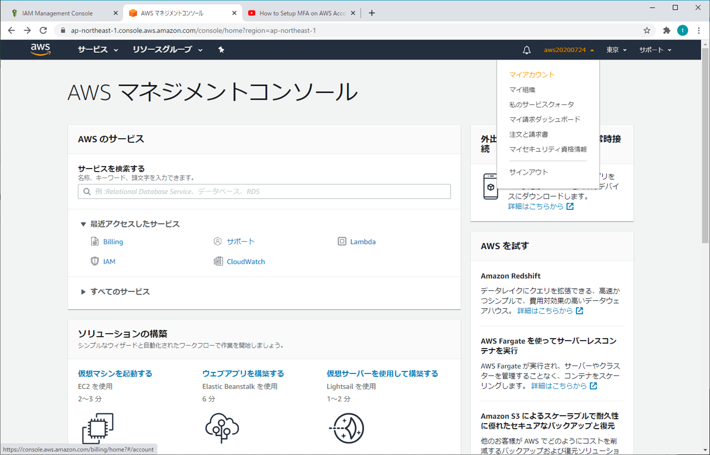The width and height of the screenshot is (710, 455).
Task: Open the notifications bell icon
Action: [x=526, y=50]
